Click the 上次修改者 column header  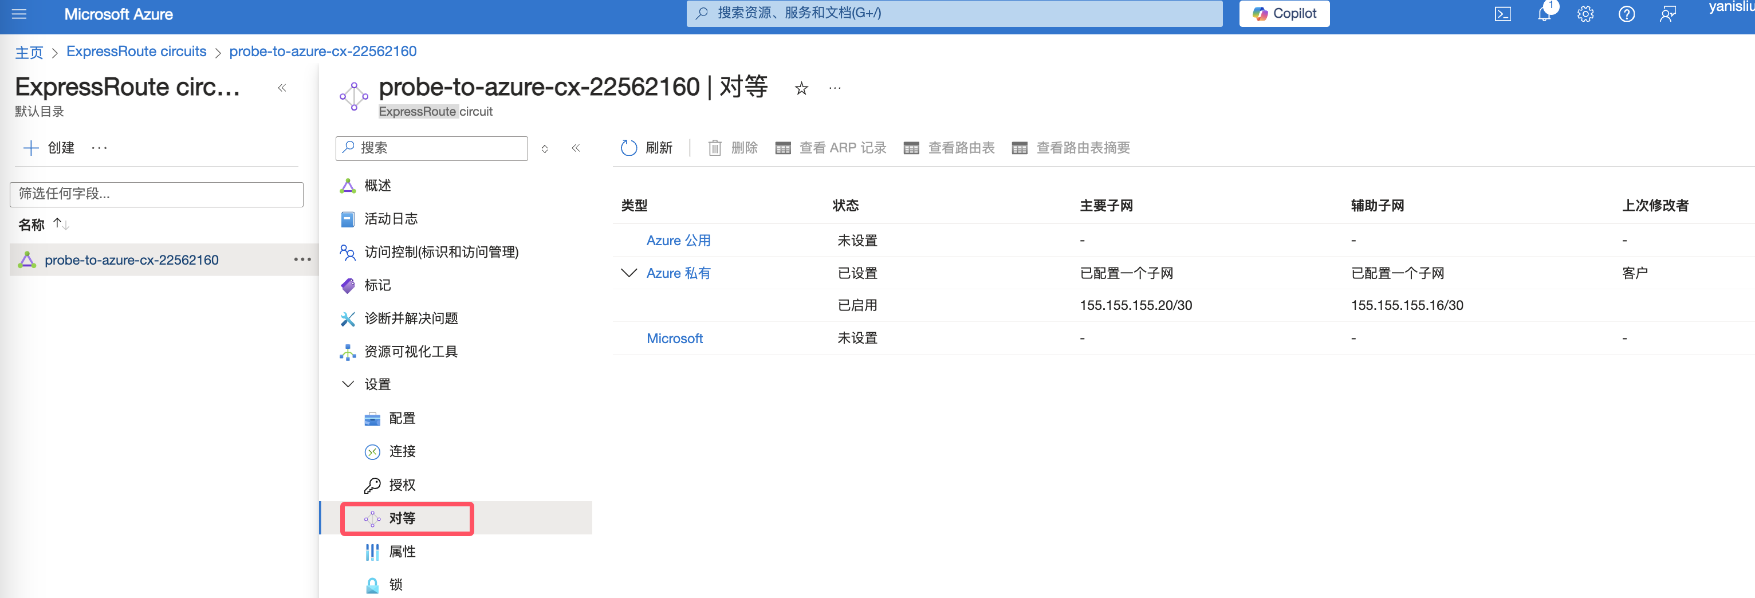(1655, 206)
